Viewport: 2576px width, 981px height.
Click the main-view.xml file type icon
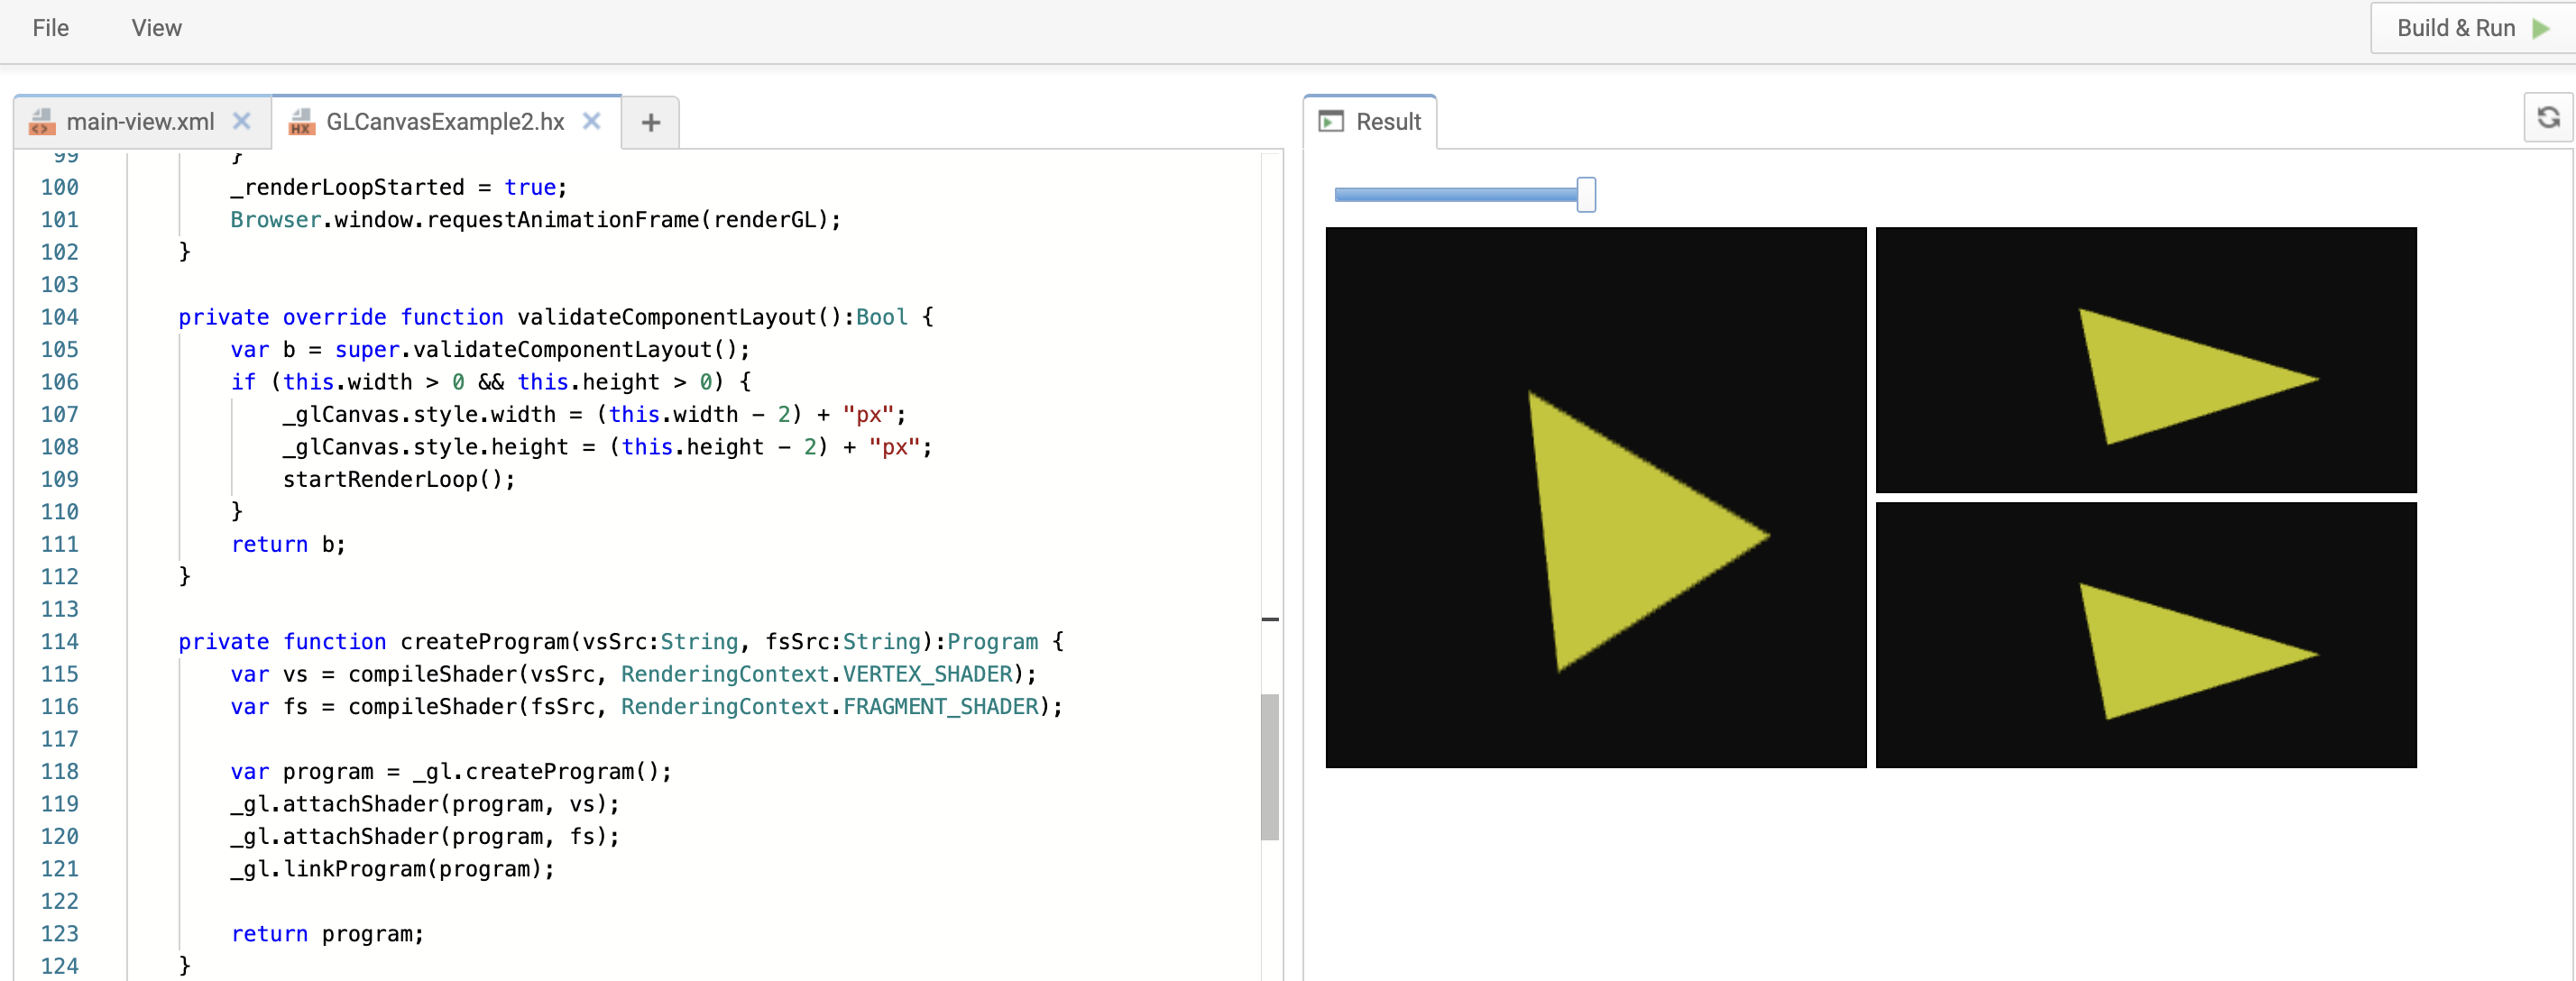pos(42,122)
